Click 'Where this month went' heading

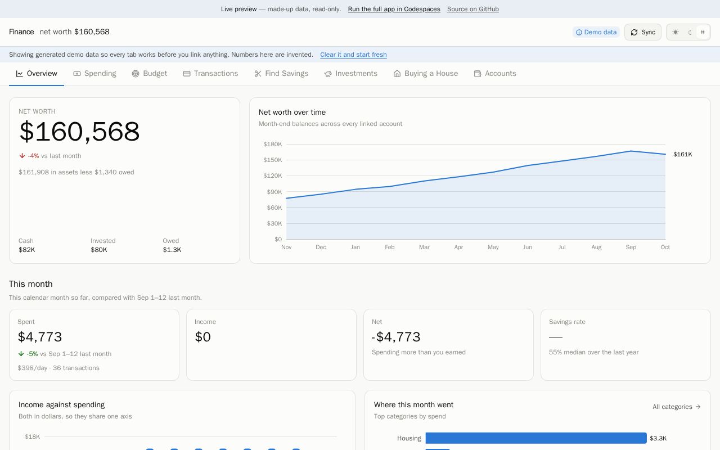[x=413, y=405]
